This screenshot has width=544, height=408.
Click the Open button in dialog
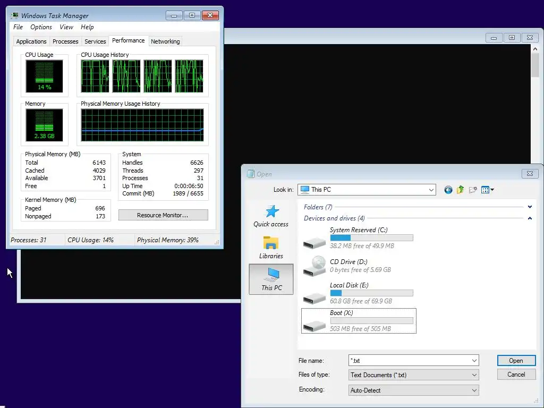coord(516,361)
